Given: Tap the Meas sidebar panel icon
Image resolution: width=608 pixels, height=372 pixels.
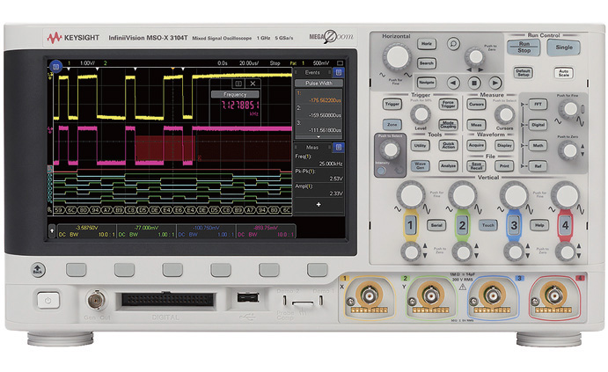Looking at the screenshot, I should [x=339, y=147].
